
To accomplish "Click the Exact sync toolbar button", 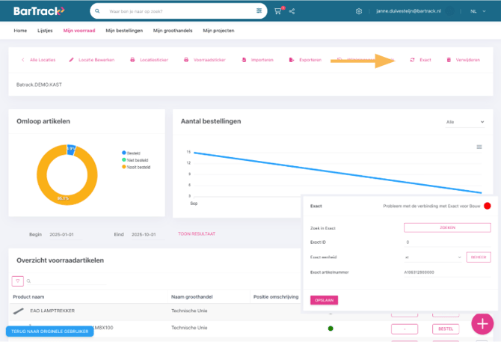I will tap(420, 60).
